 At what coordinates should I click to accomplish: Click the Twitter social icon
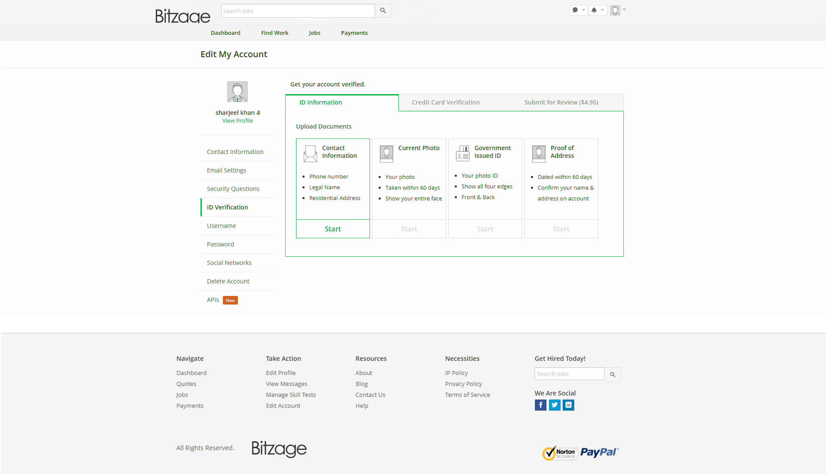pos(555,405)
